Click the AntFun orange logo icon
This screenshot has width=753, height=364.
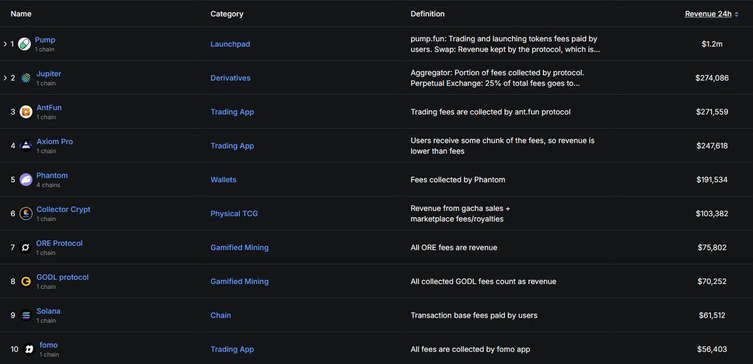point(26,112)
